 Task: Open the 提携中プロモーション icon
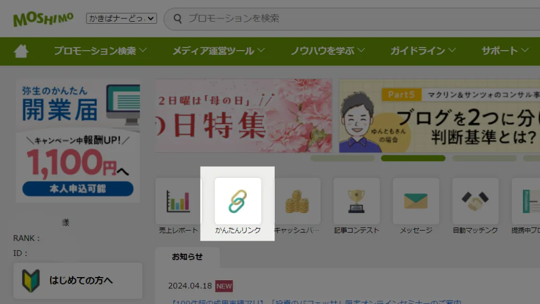[526, 202]
